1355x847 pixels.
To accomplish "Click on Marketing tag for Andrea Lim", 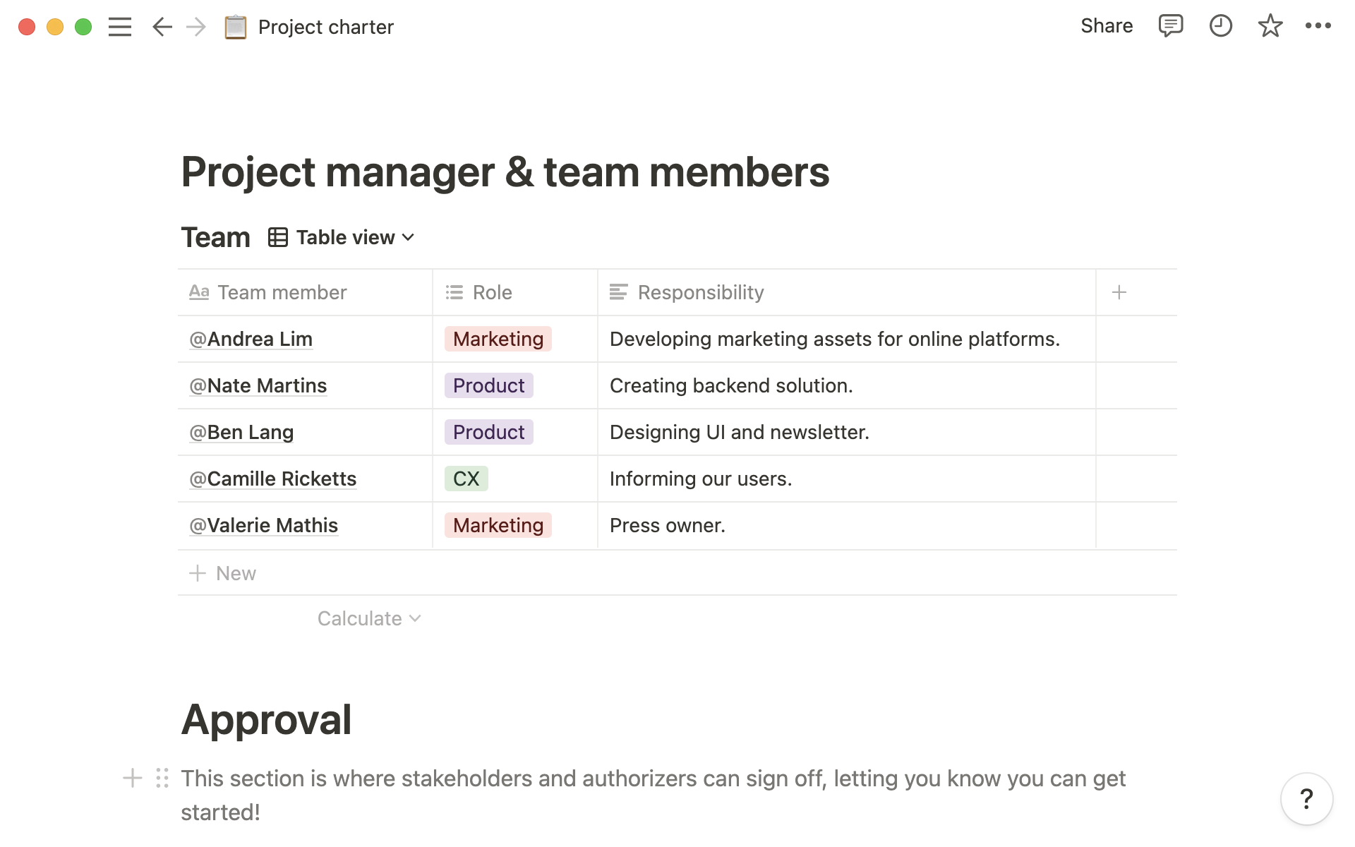I will [498, 339].
